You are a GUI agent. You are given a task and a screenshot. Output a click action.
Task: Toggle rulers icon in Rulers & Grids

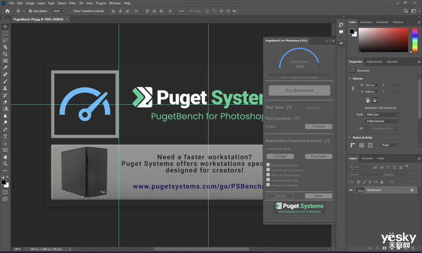[353, 146]
